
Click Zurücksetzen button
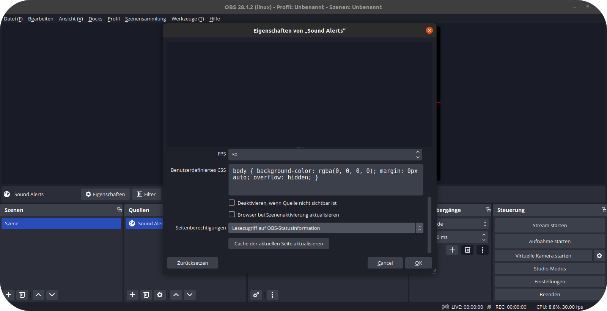193,263
